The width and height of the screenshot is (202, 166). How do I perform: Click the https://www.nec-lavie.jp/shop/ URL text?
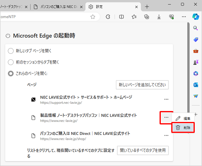(x=63, y=139)
